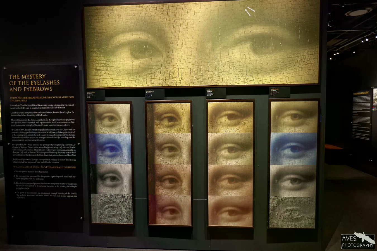Select the grayscale eye in the leftmost panel
The height and width of the screenshot is (251, 377).
111,179
